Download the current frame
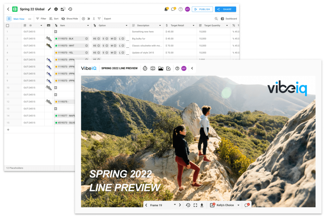This screenshot has width=325, height=217. point(202,205)
